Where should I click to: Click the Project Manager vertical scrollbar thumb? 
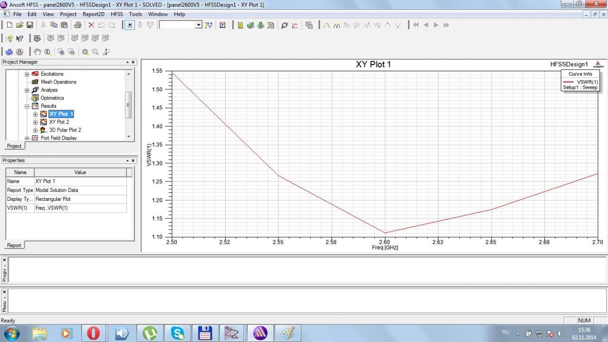128,104
